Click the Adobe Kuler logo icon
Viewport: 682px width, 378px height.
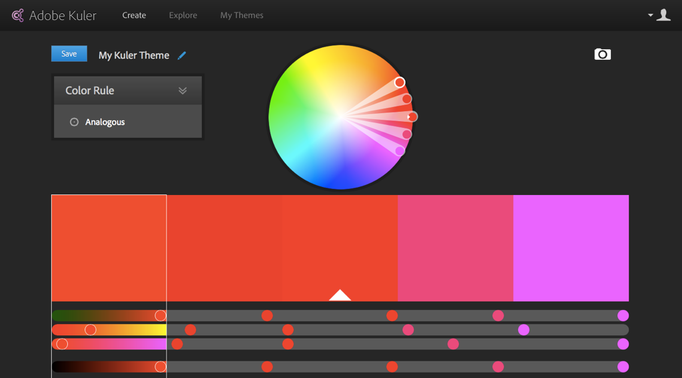(18, 16)
